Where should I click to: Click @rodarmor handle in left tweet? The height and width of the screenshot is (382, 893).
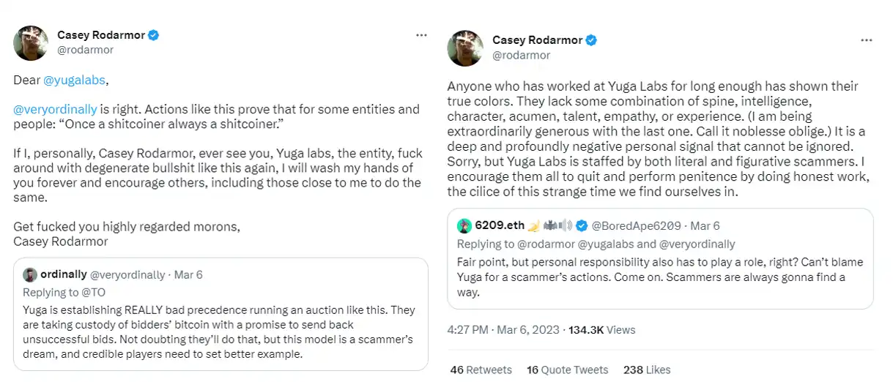click(86, 49)
